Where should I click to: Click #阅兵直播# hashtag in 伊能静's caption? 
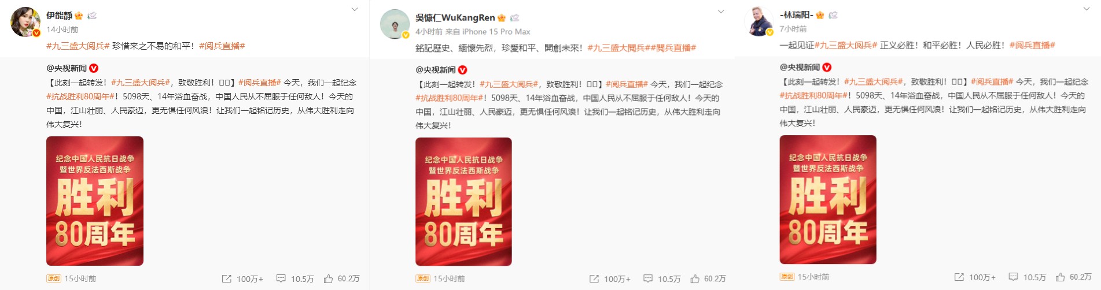coord(222,46)
